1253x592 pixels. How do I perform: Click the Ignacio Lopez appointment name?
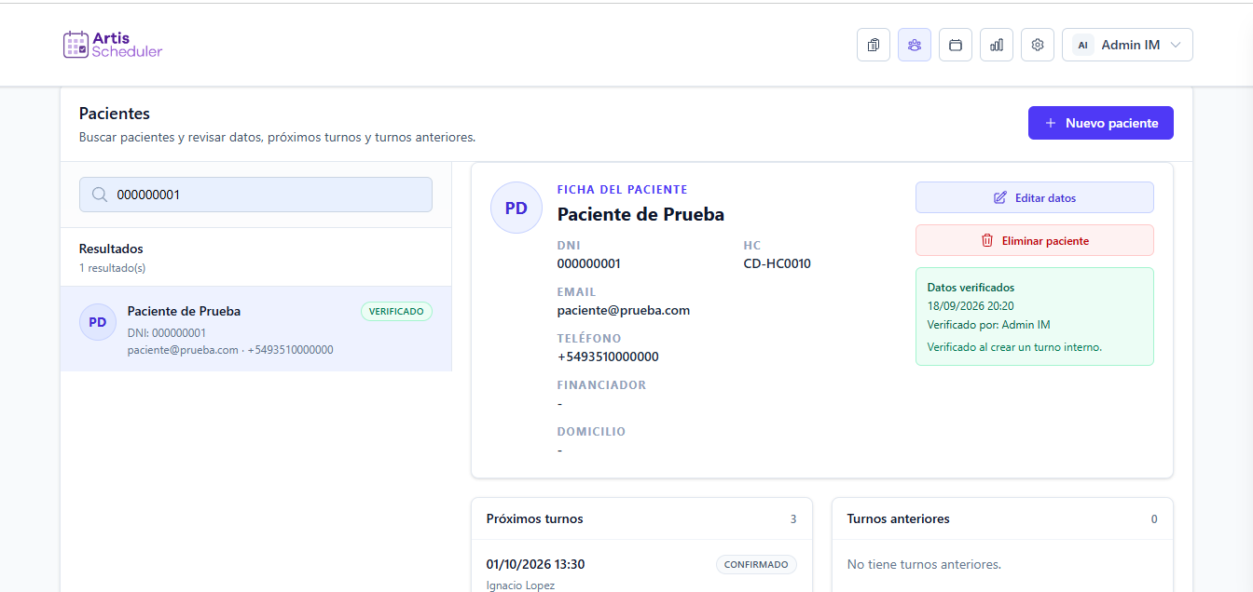[520, 585]
